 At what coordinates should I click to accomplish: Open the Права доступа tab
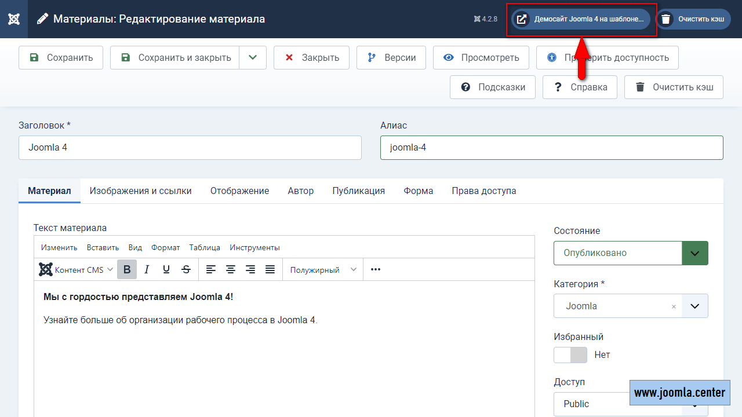[x=484, y=191]
